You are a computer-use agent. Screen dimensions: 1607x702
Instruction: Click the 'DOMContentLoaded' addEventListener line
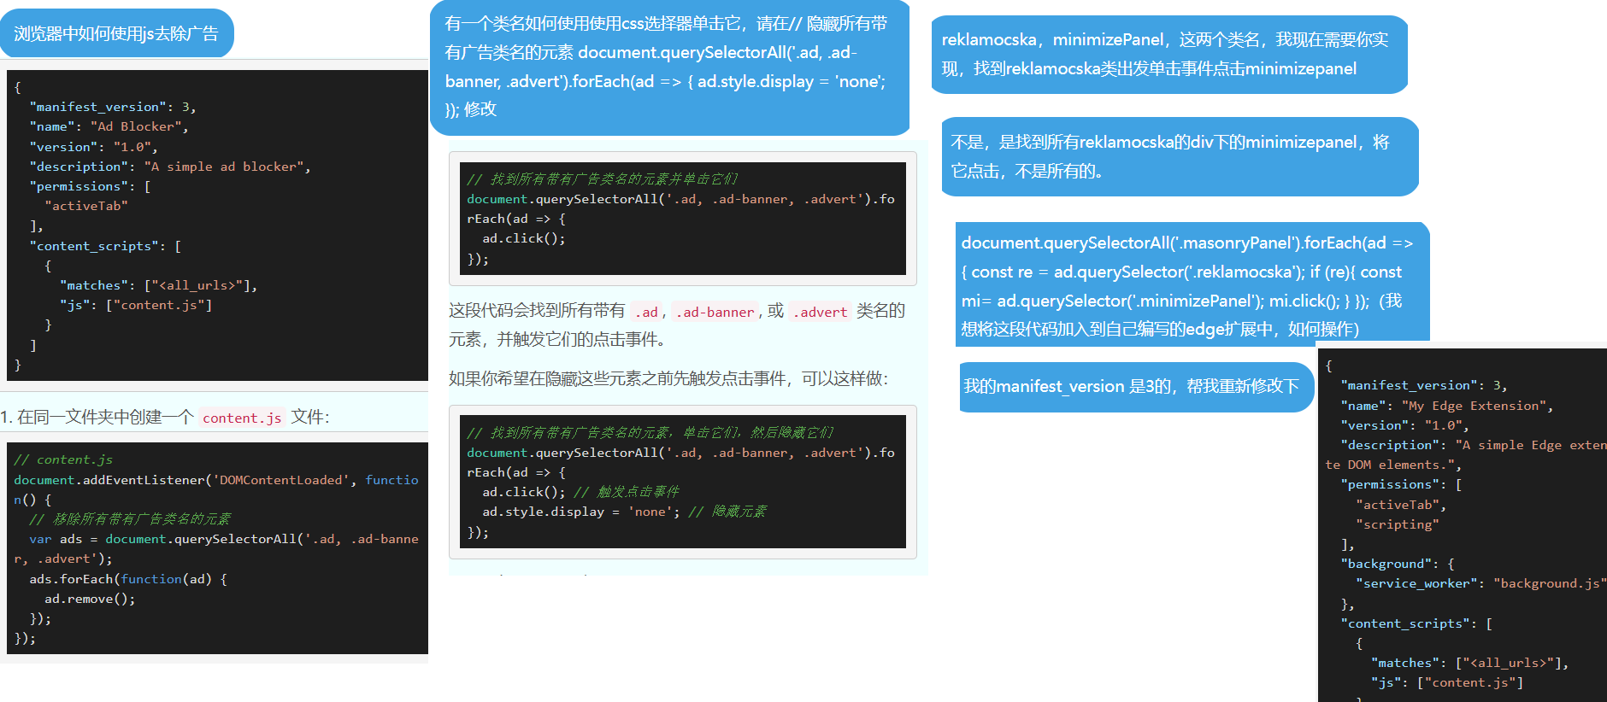[216, 489]
